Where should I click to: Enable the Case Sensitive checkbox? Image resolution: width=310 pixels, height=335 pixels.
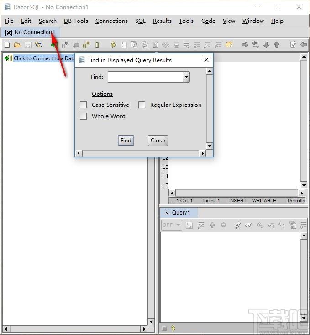click(84, 105)
